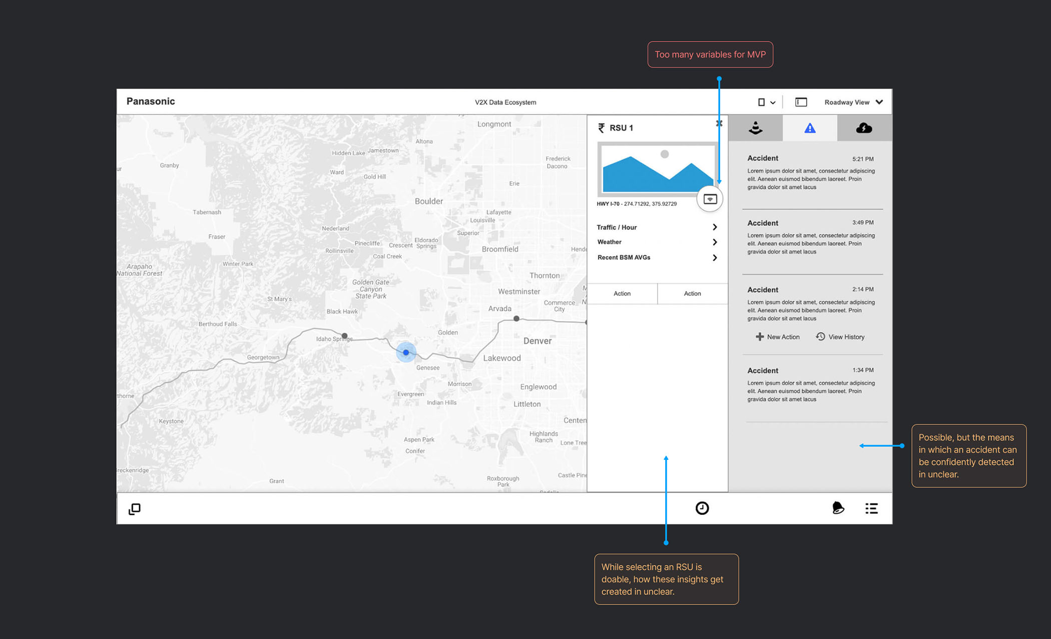Open the Roadway View dropdown
The image size is (1051, 639).
click(853, 102)
